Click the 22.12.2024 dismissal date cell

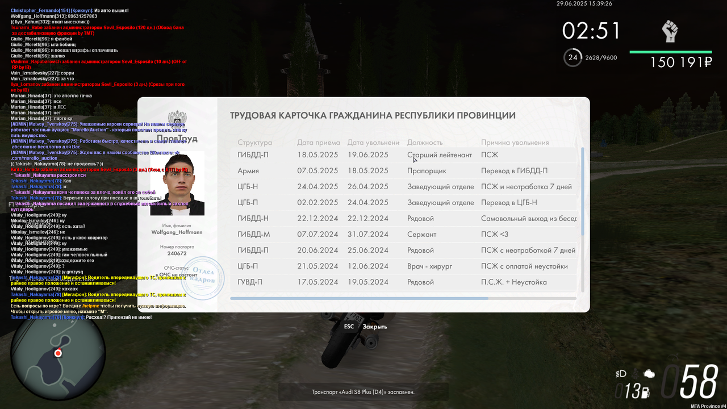368,218
